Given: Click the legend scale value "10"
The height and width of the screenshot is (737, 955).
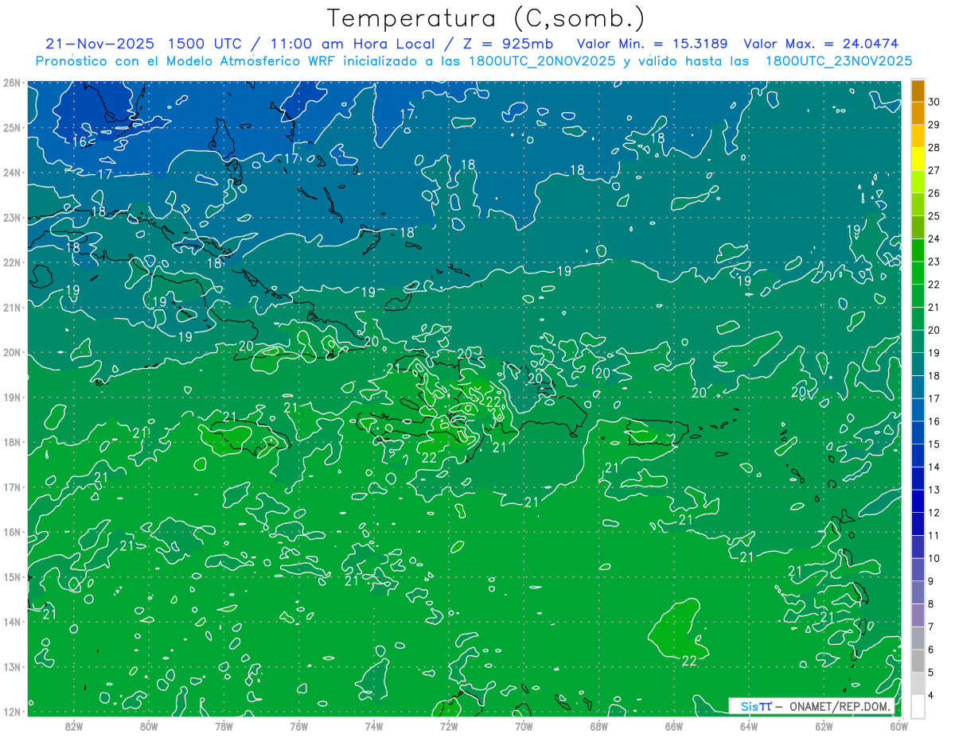Looking at the screenshot, I should point(934,558).
